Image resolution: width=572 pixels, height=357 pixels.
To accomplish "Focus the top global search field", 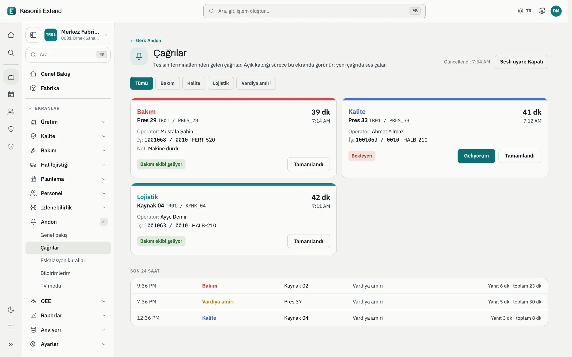I will 314,11.
